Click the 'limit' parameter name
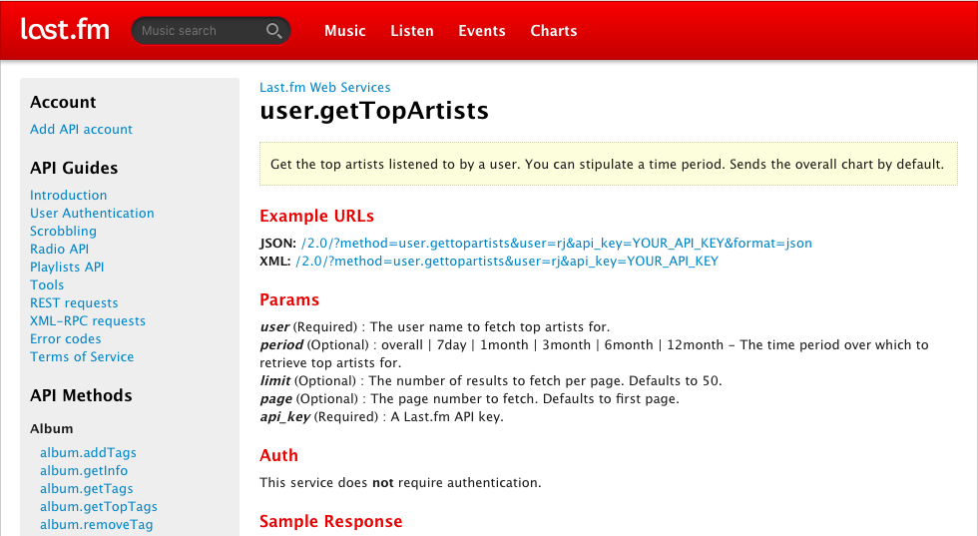Viewport: 978px width, 536px height. pos(275,380)
